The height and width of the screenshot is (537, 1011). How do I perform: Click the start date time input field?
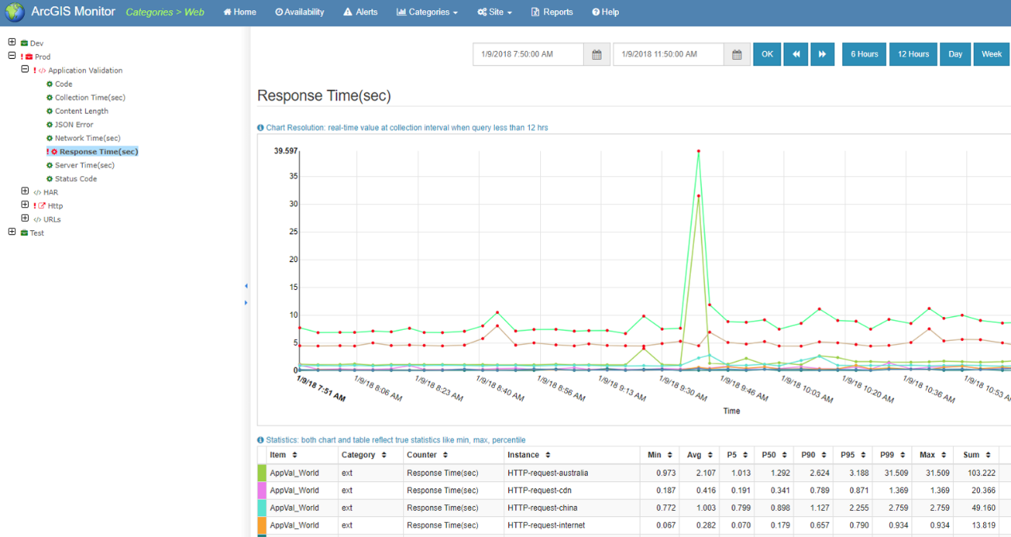click(528, 54)
